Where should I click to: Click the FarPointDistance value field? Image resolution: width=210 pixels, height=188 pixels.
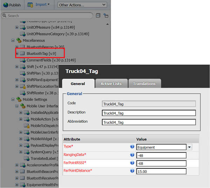click(161, 171)
